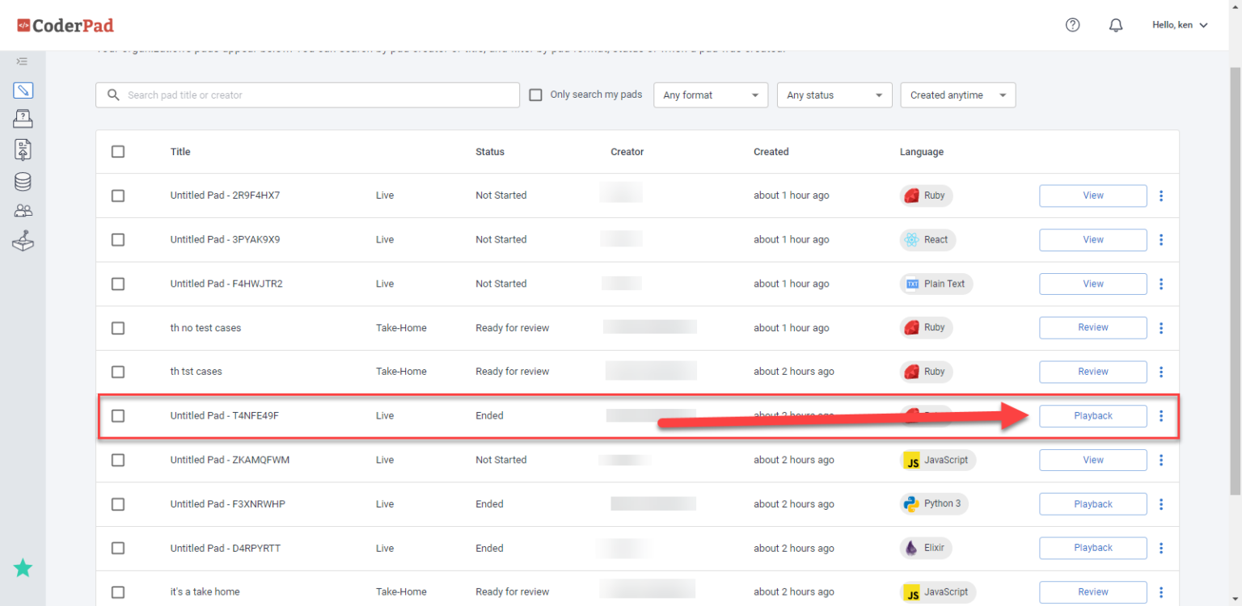The height and width of the screenshot is (606, 1242).
Task: Open the question box icon in sidebar
Action: point(23,120)
